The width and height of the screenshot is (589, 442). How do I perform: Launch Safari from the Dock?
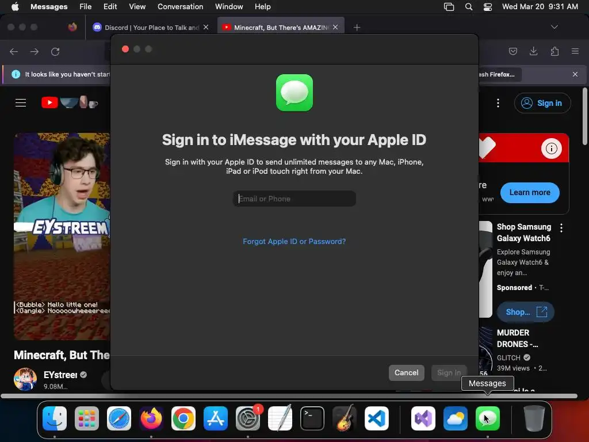tap(119, 418)
